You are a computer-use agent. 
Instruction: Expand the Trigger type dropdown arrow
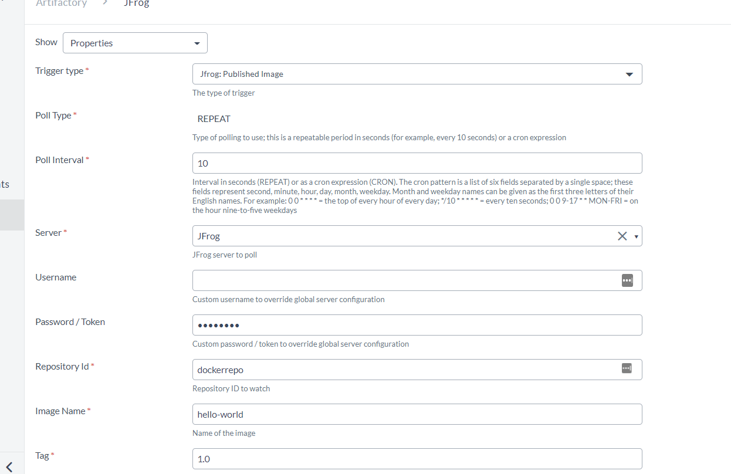[x=630, y=75]
